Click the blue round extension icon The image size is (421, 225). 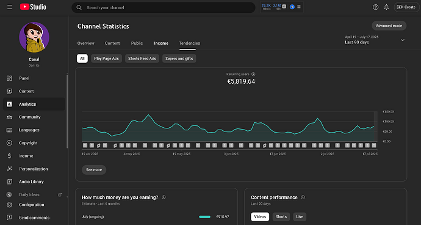(x=292, y=7)
